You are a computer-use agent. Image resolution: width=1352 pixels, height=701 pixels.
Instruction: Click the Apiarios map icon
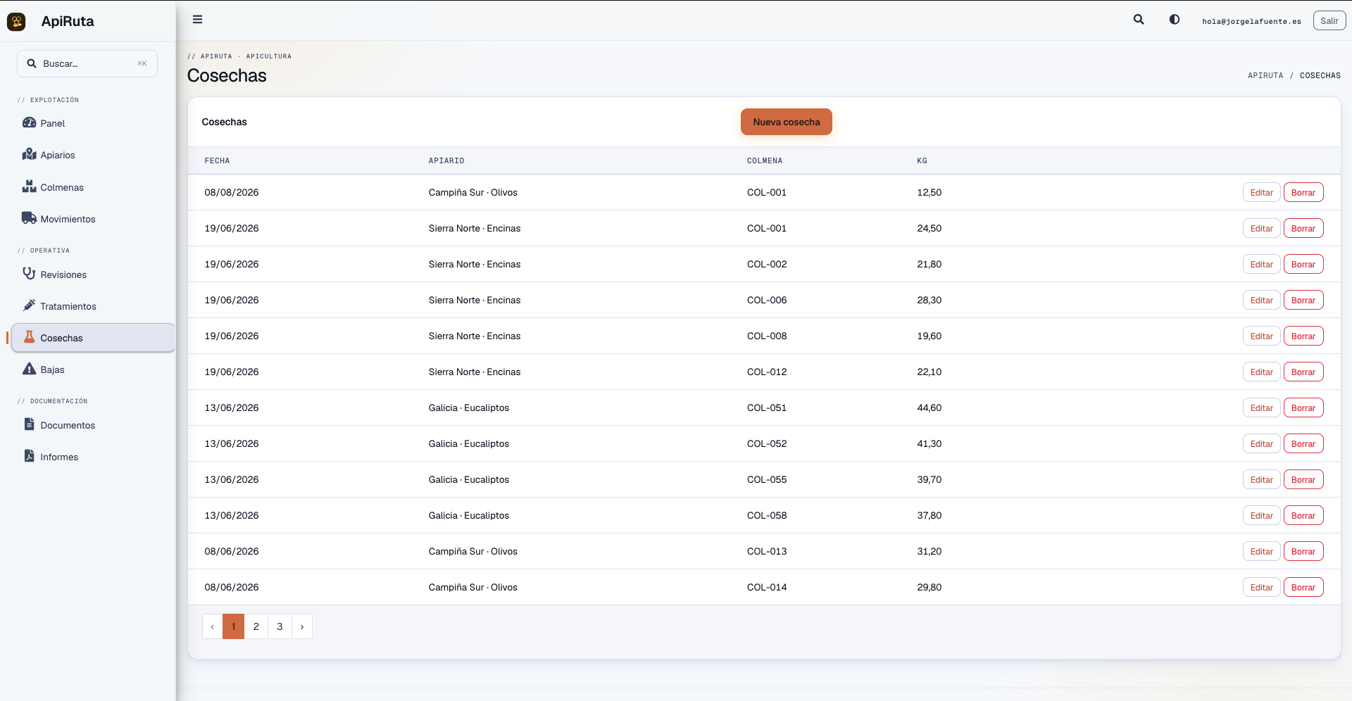tap(29, 154)
